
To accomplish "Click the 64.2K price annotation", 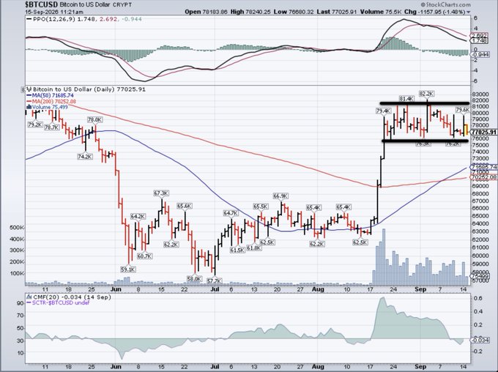I will (x=138, y=217).
